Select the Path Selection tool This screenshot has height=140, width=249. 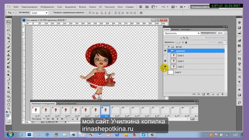(x=9, y=88)
